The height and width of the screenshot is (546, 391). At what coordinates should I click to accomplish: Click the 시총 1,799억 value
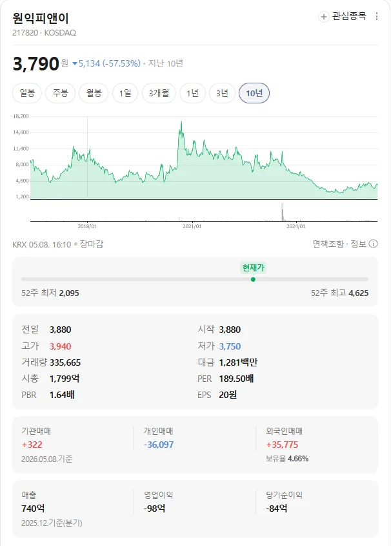click(65, 379)
